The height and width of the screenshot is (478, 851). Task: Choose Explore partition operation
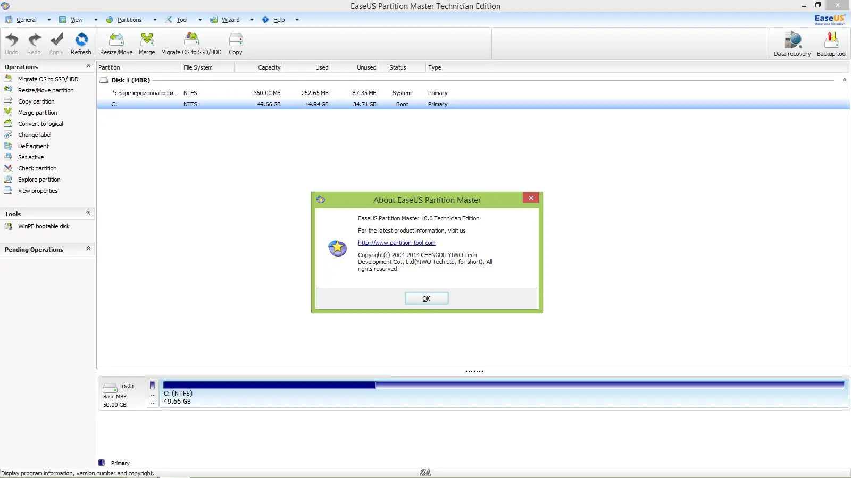[x=39, y=180]
